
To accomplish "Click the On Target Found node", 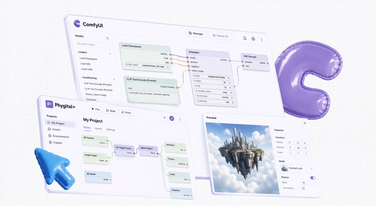I will tap(125, 151).
